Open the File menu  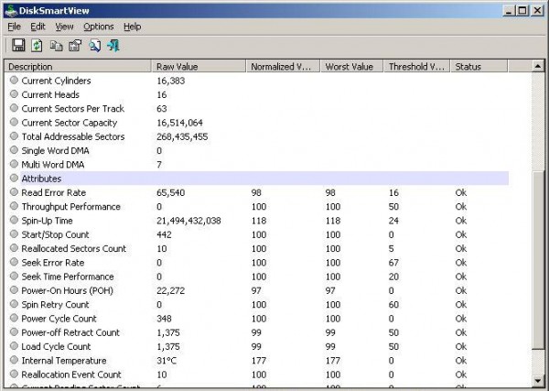[14, 27]
